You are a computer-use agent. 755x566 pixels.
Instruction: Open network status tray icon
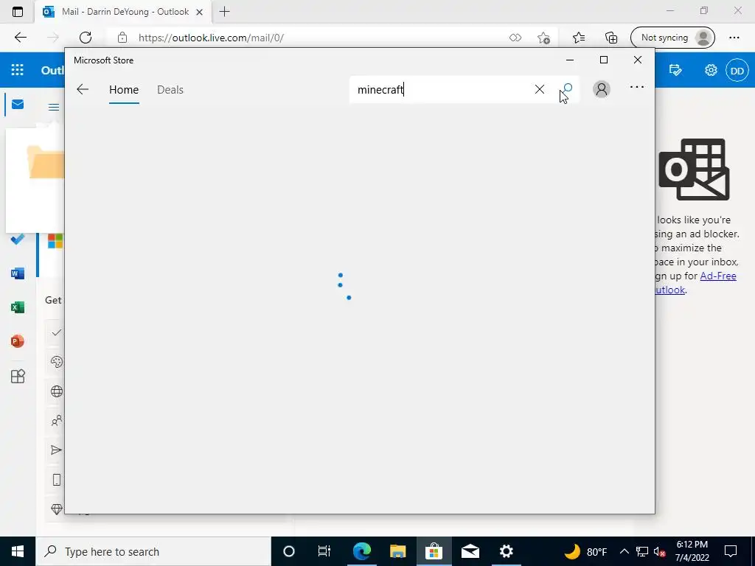coord(642,551)
